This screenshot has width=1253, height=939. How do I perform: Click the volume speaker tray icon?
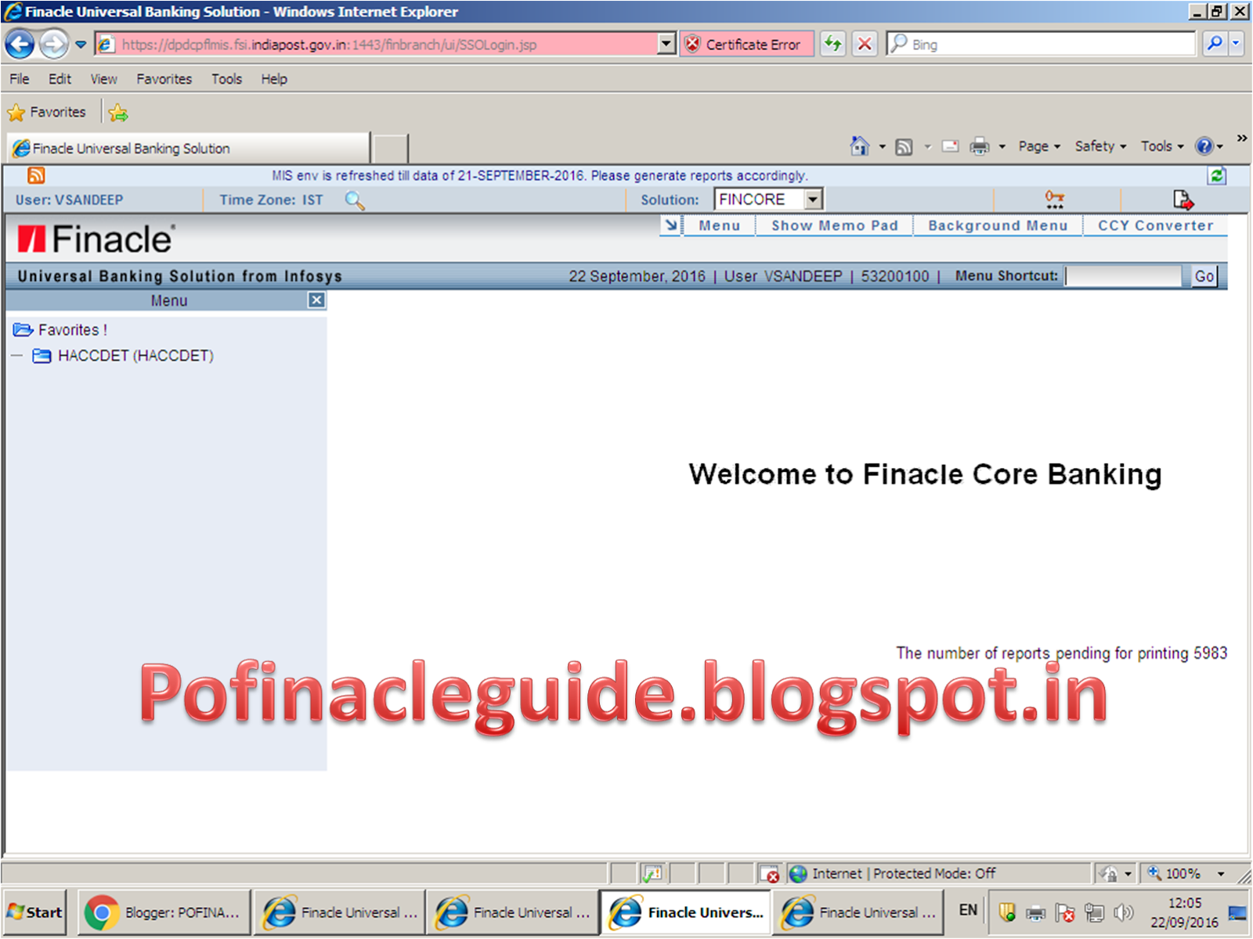coord(1123,912)
